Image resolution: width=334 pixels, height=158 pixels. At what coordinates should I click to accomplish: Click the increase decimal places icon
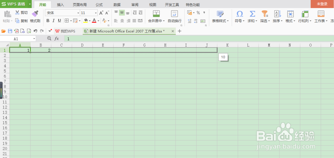(x=190, y=21)
